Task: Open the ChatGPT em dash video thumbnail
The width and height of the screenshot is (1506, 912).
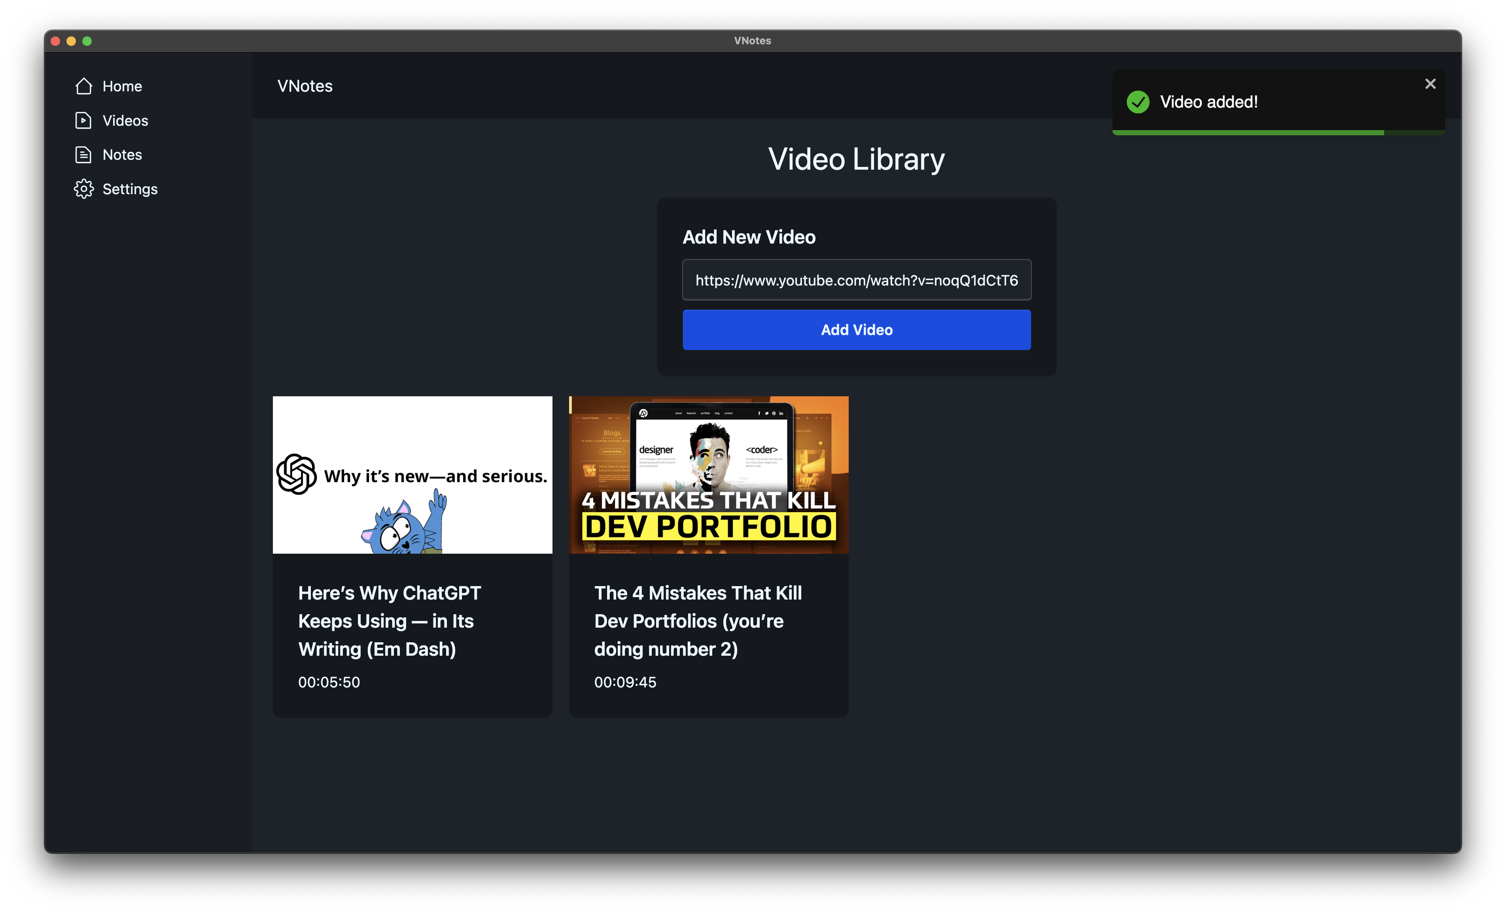Action: [x=412, y=475]
